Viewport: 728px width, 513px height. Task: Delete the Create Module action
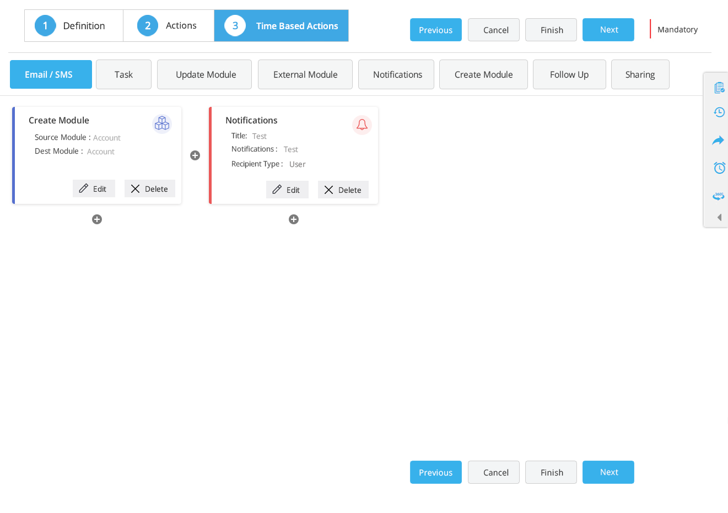click(149, 188)
